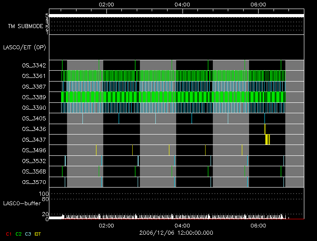Viewport: 317px width, 241px height.
Task: Click the 100 tick on LASCO-buffer axis
Action: [44, 194]
